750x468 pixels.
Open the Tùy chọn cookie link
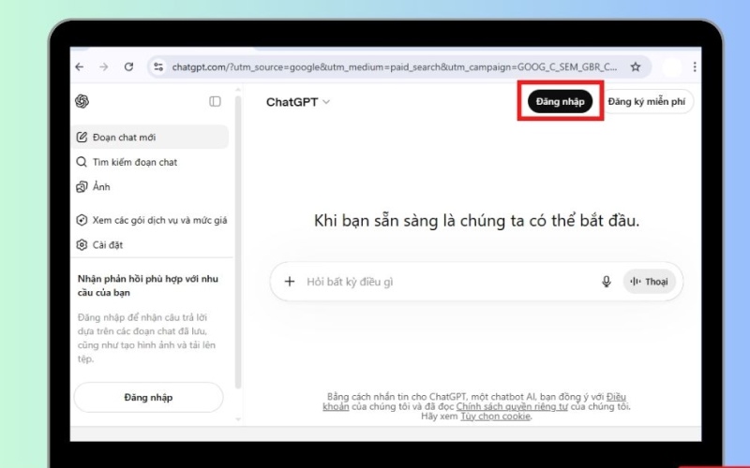coord(495,417)
